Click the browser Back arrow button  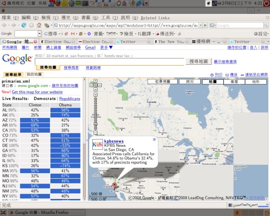click(4, 26)
